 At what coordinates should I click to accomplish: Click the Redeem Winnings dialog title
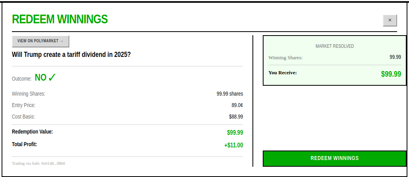click(60, 19)
